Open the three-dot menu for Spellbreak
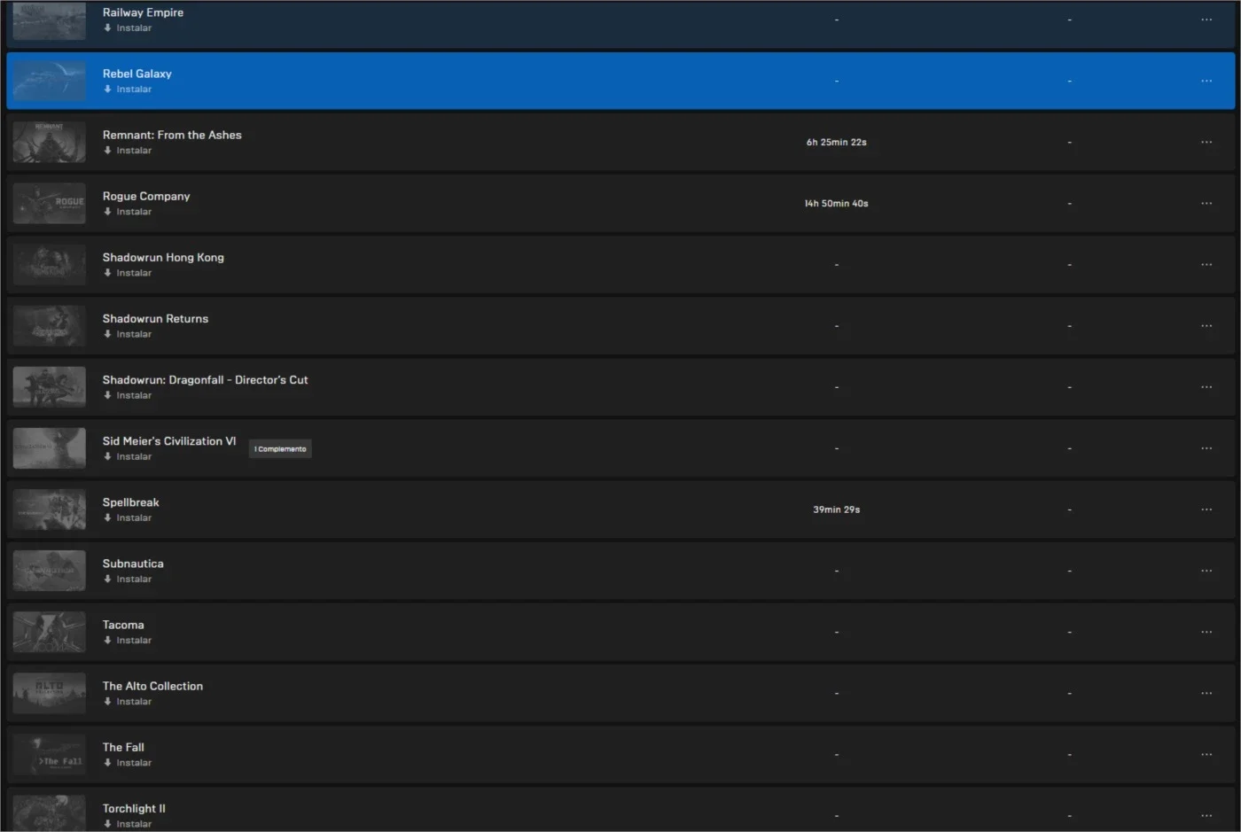The height and width of the screenshot is (832, 1241). 1206,509
